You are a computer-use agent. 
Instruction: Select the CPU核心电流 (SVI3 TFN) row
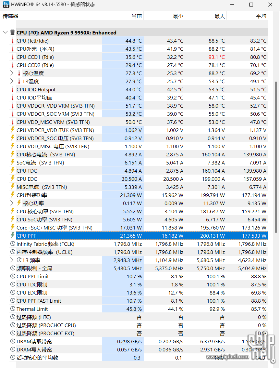(x=142, y=154)
